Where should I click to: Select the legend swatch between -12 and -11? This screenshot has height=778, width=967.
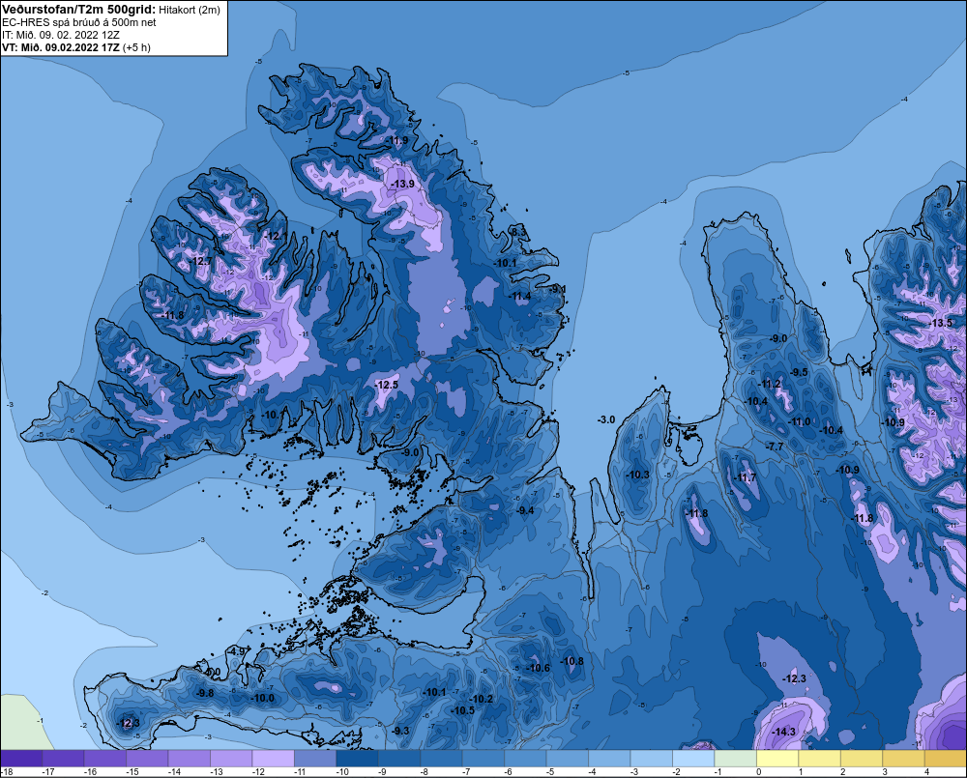pyautogui.click(x=274, y=759)
